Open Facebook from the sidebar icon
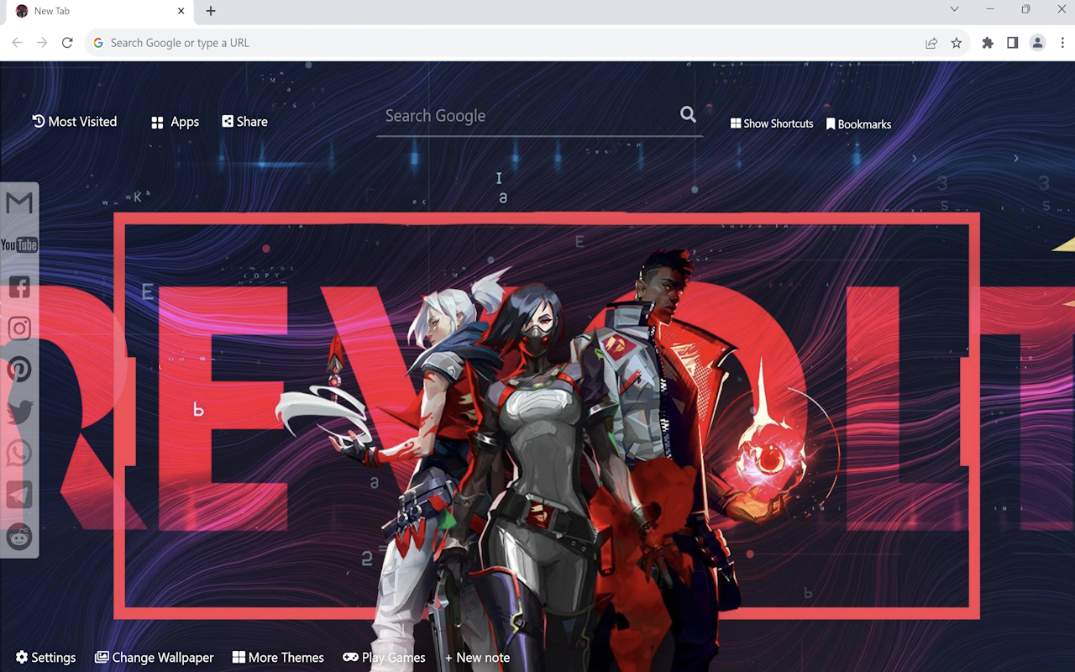1075x672 pixels. tap(19, 286)
